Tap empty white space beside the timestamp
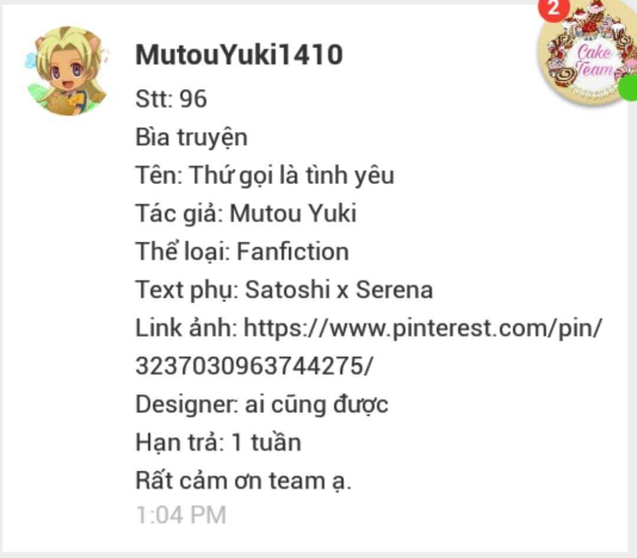This screenshot has width=637, height=558. point(406,516)
